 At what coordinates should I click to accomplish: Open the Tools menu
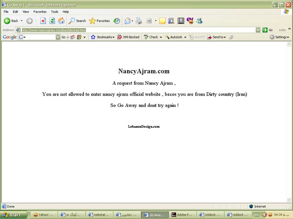(x=55, y=12)
